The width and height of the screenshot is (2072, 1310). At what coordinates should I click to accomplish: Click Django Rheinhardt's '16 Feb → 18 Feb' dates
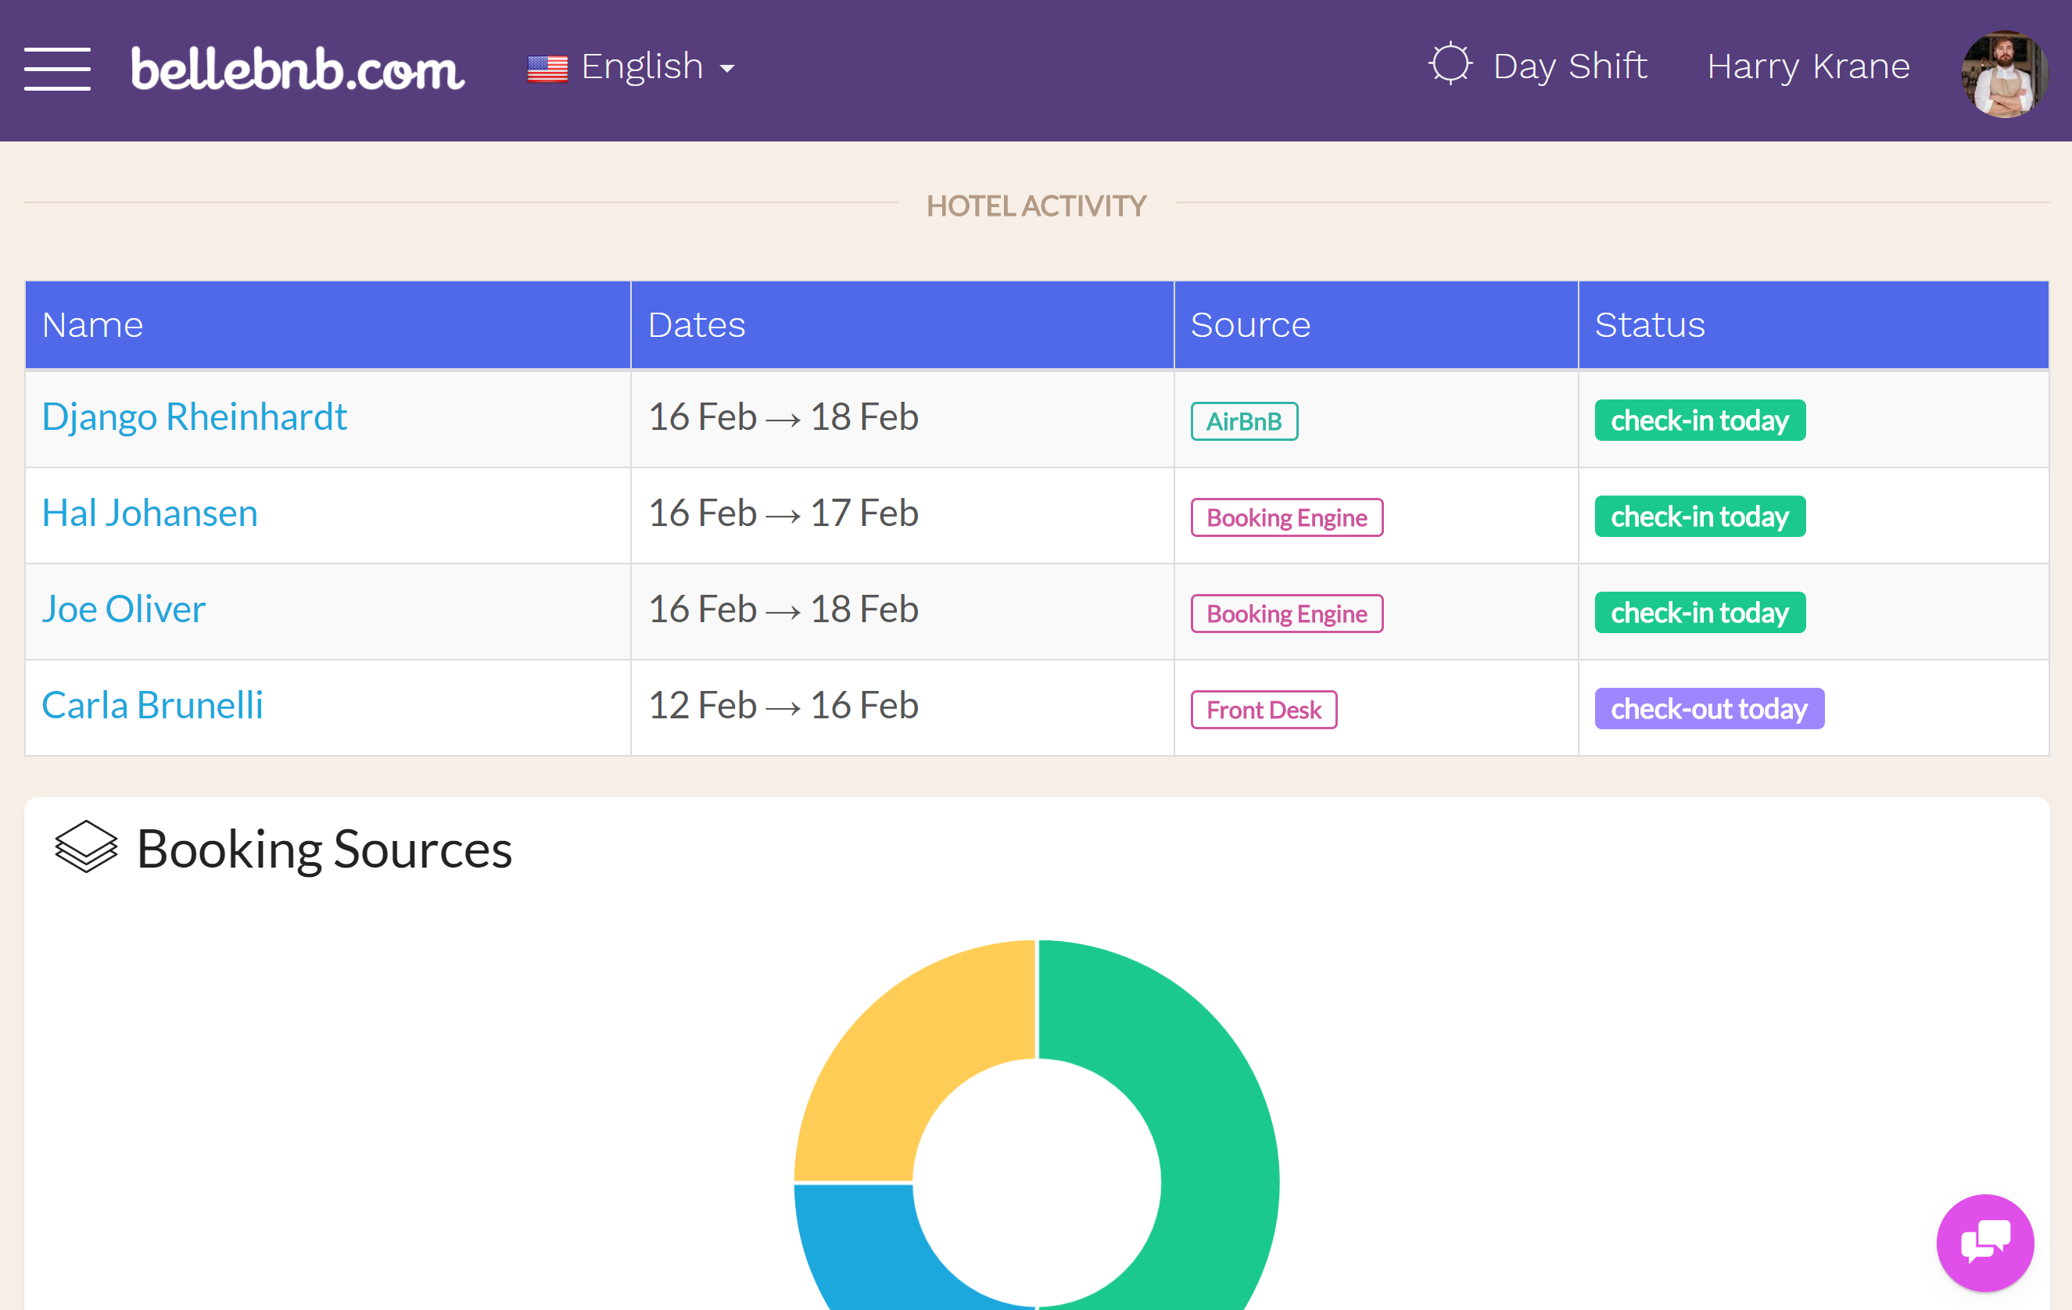(783, 417)
